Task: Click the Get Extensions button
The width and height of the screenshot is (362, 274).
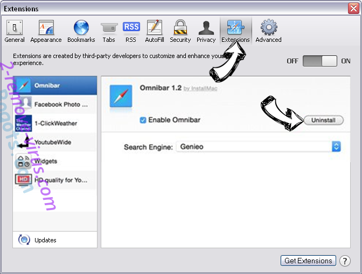Action: 308,261
